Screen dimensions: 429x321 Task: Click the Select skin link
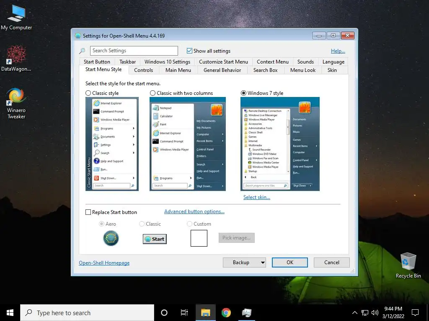(x=257, y=197)
